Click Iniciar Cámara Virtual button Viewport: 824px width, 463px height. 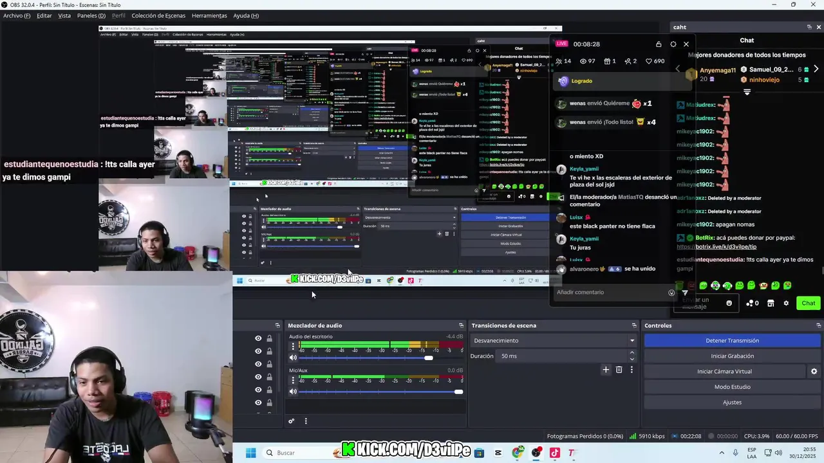724,372
